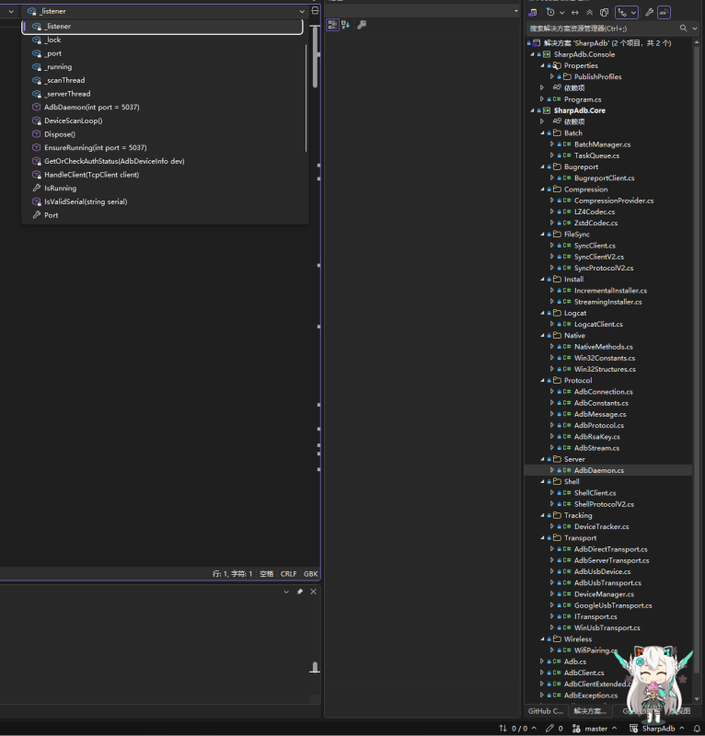Screen dimensions: 705x736
Task: Sort properties alphabetically in Properties panel
Action: click(346, 25)
